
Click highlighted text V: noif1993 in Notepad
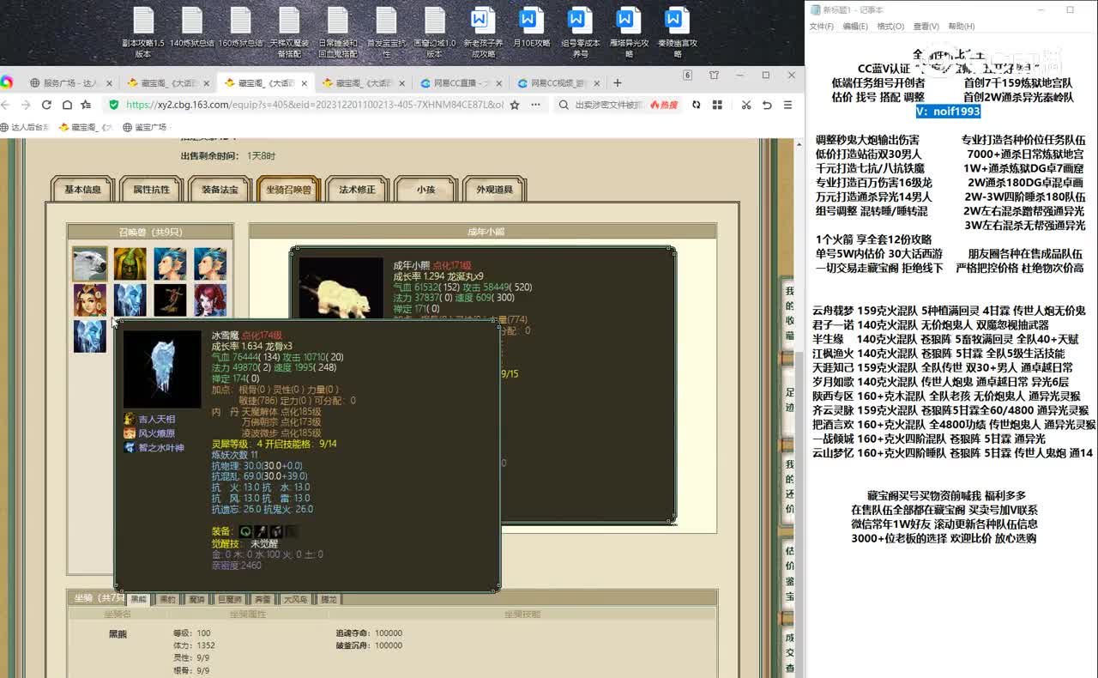click(x=947, y=112)
